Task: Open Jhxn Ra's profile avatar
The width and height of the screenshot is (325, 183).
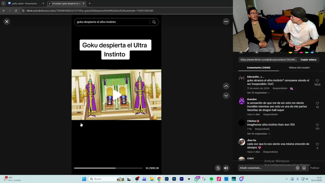Action: (x=242, y=142)
